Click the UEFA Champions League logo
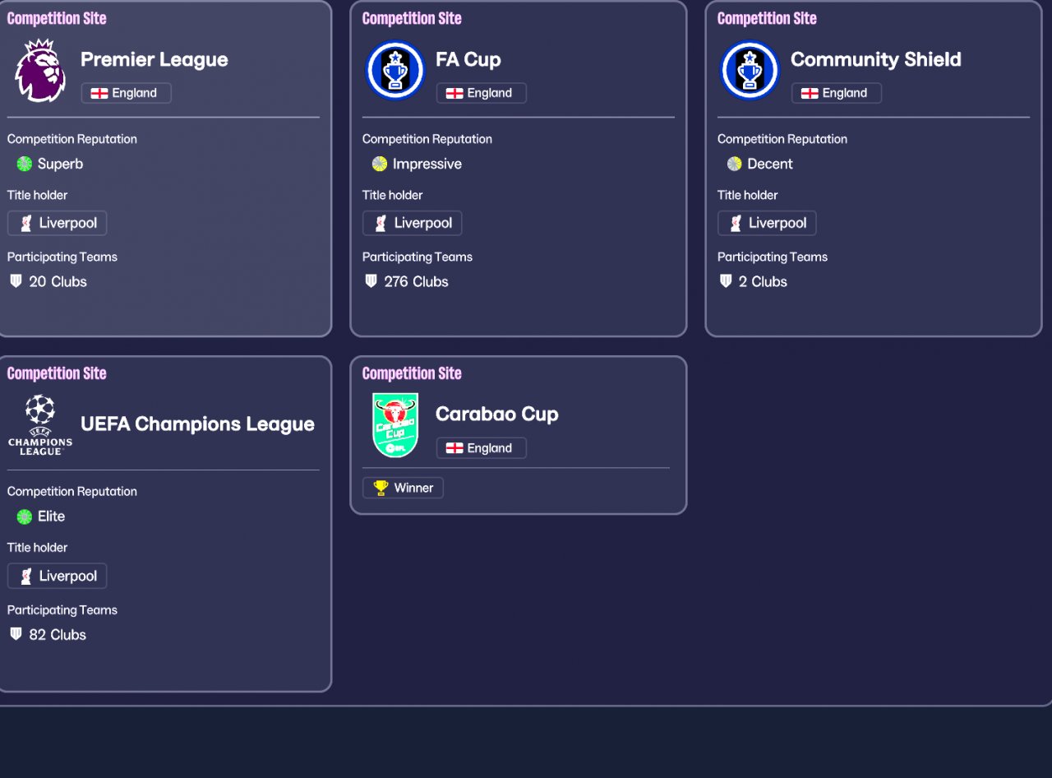Viewport: 1052px width, 778px height. (x=40, y=424)
